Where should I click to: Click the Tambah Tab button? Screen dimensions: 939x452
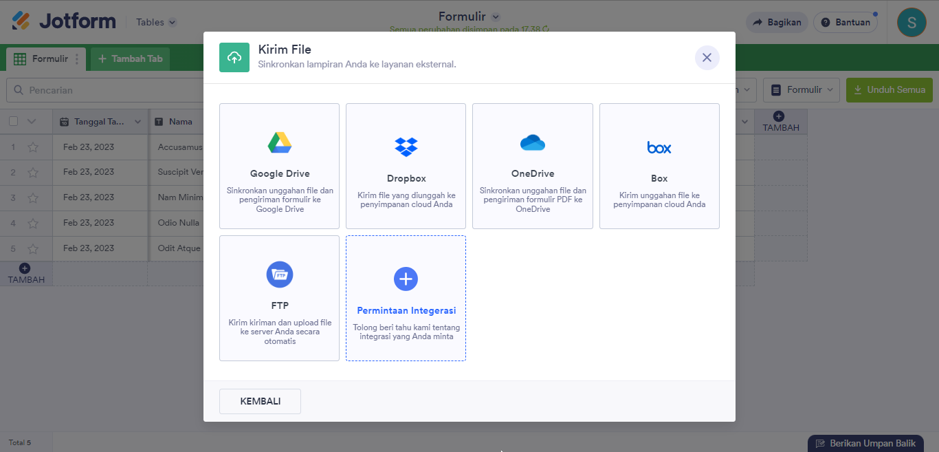coord(130,59)
